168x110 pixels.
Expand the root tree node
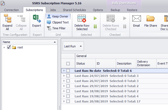tap(4, 47)
